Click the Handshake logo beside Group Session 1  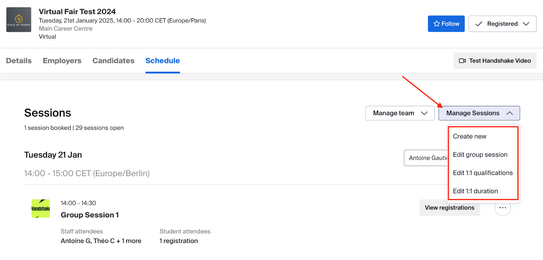41,209
